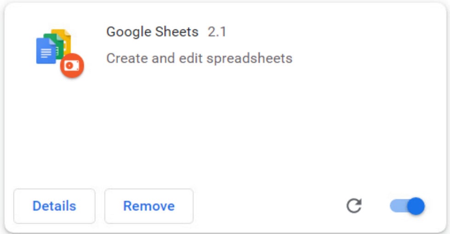Click the light blue toggle track
The width and height of the screenshot is (450, 234).
(397, 206)
